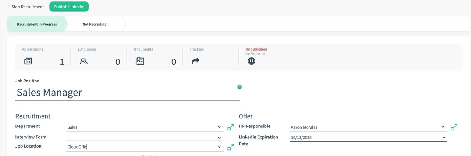
Task: Switch to the Not Recruiting stage
Action: 95,24
